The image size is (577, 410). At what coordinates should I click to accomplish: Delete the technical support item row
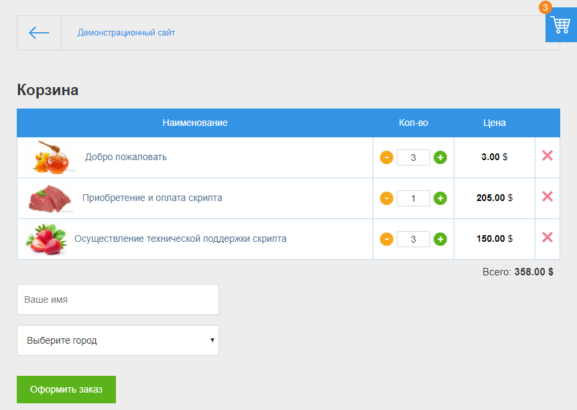(x=547, y=237)
